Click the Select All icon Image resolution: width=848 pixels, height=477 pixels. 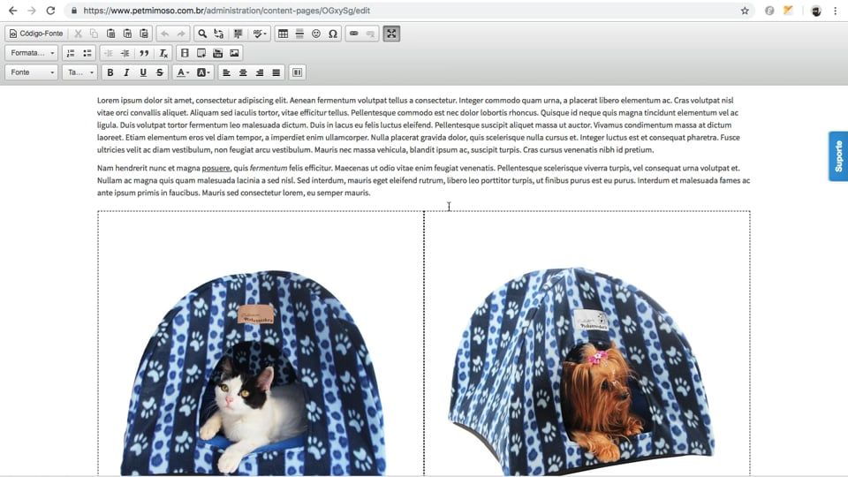tap(238, 34)
